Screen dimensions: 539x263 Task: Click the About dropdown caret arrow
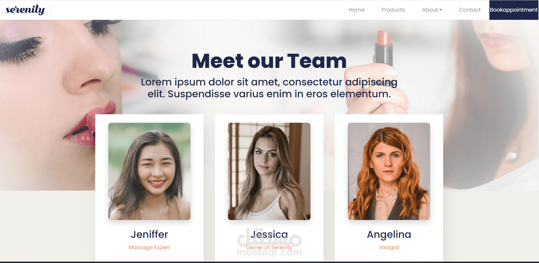(441, 10)
